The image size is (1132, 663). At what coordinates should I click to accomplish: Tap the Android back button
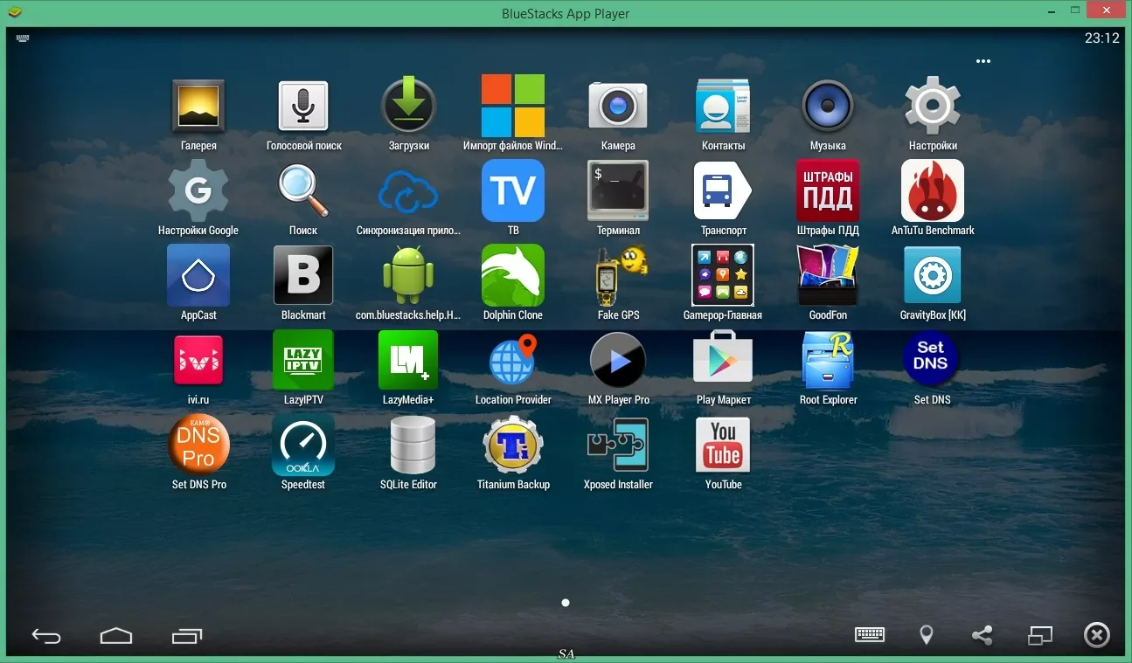tap(46, 636)
